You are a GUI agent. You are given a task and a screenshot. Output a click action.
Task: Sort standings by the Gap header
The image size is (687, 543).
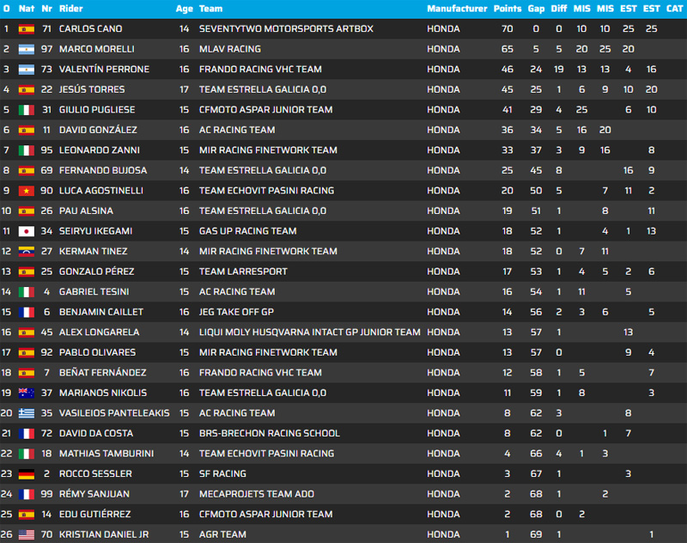(x=536, y=9)
